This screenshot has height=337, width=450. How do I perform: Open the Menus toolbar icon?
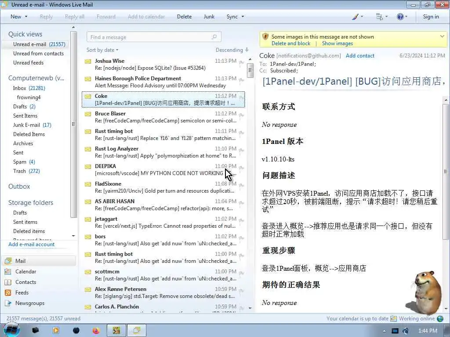pos(379,17)
